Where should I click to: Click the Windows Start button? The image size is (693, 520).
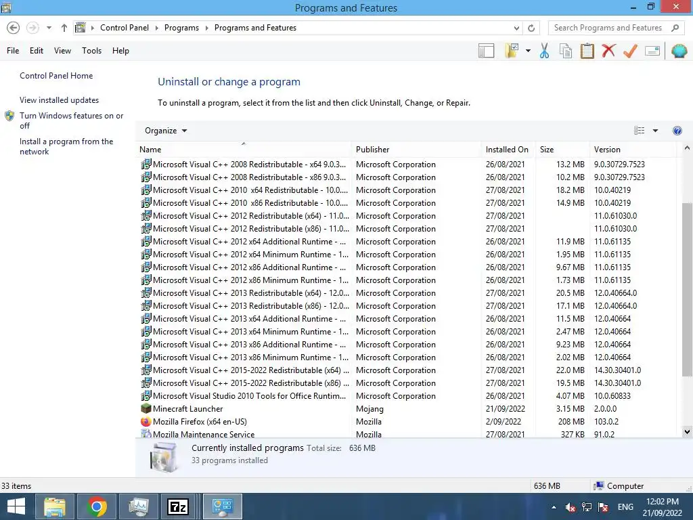click(16, 506)
